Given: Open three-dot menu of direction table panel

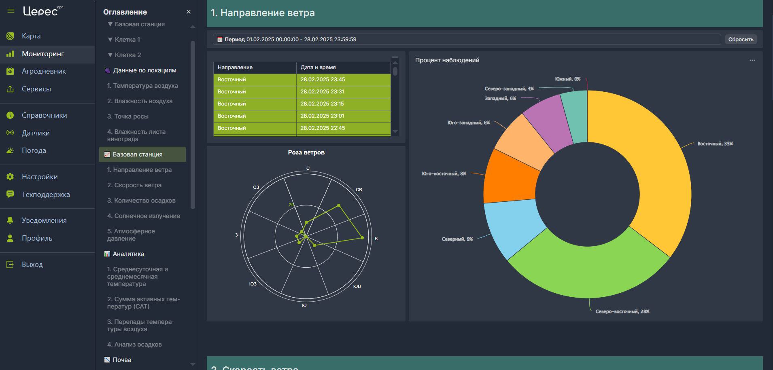Looking at the screenshot, I should pos(395,57).
